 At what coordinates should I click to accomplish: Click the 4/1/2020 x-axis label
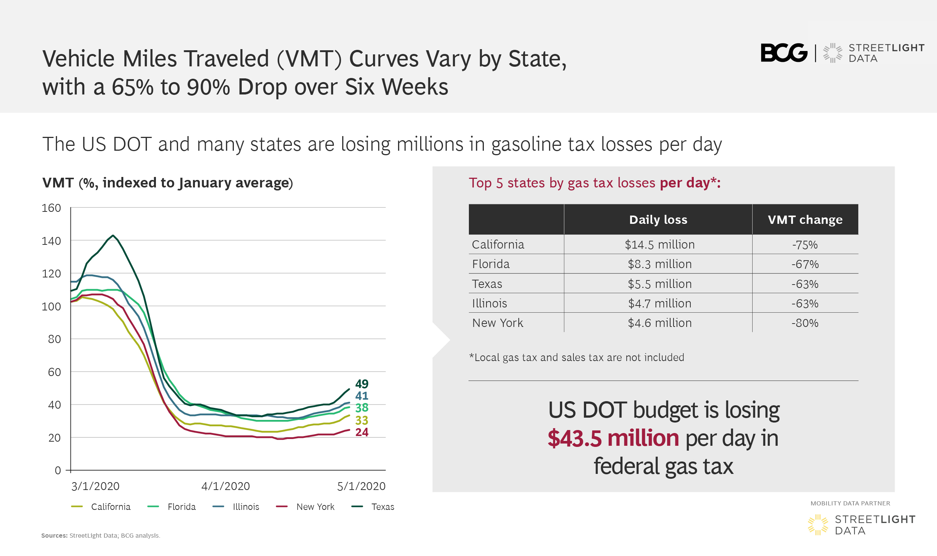(226, 486)
